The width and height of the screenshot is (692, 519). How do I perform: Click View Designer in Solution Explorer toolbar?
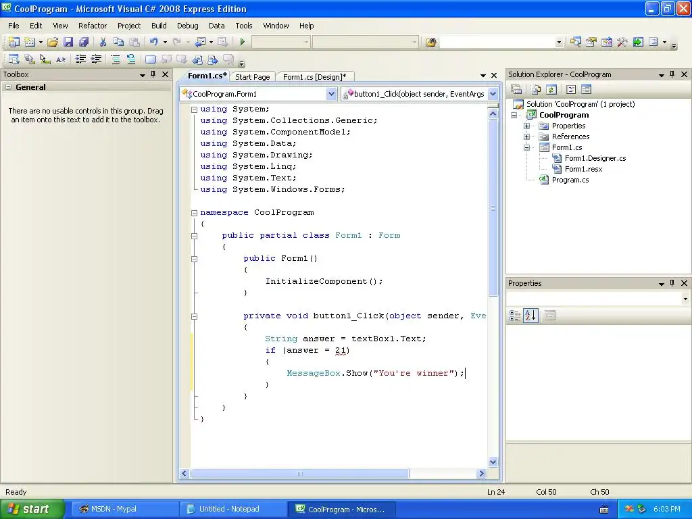(586, 90)
